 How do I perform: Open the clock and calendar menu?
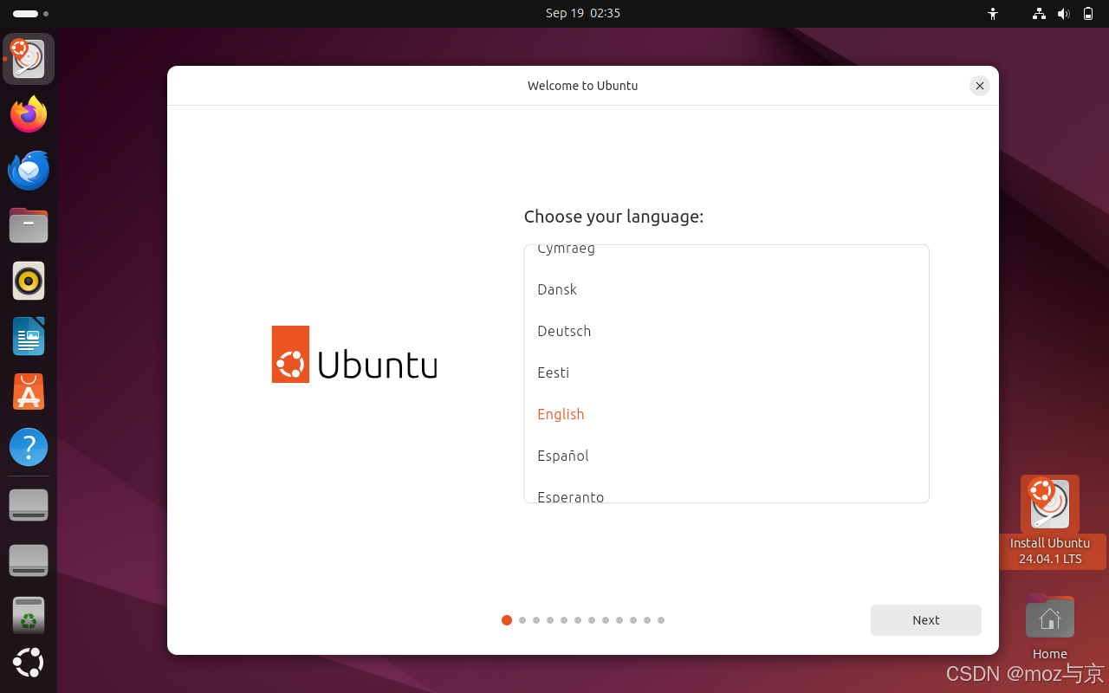[x=582, y=13]
